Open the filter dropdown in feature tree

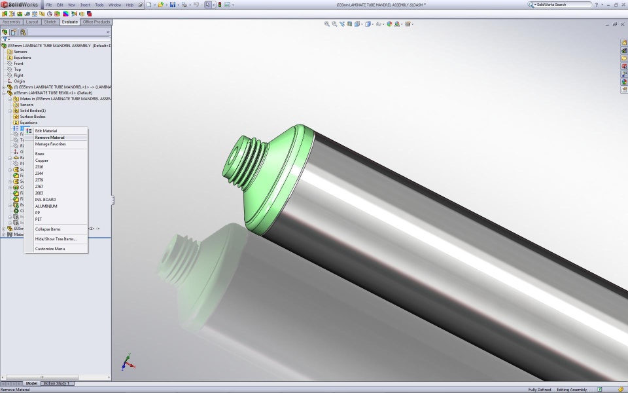(x=6, y=39)
